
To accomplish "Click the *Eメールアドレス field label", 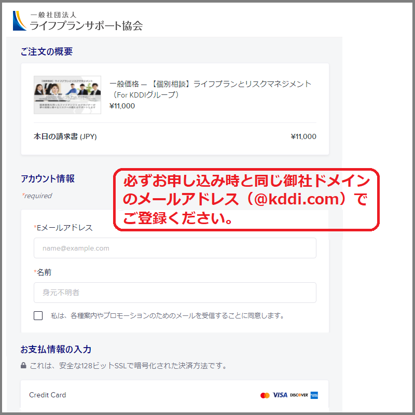I will click(x=63, y=228).
